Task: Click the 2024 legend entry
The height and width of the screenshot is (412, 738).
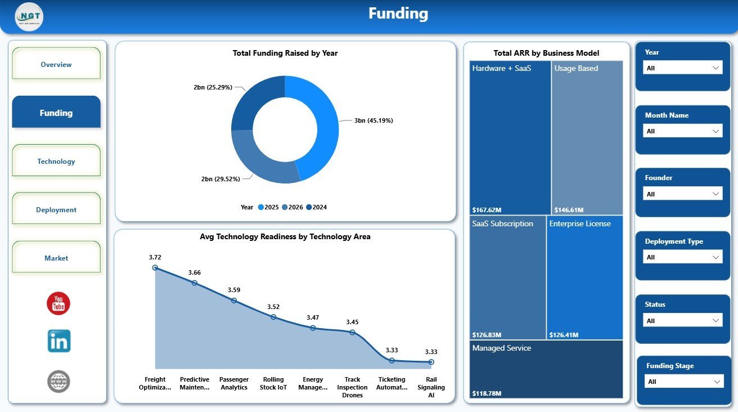Action: coord(317,207)
